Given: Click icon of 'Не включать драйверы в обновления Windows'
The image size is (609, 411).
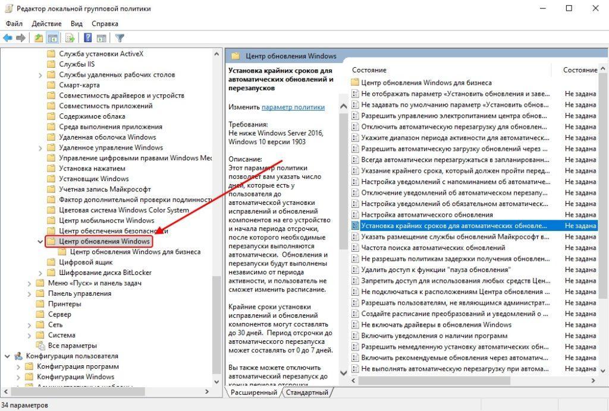Looking at the screenshot, I should (355, 325).
